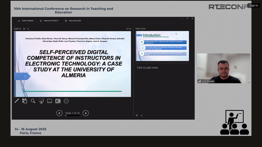262x147 pixels.
Task: Select the pen and laser pointer tool
Action: pos(16,101)
